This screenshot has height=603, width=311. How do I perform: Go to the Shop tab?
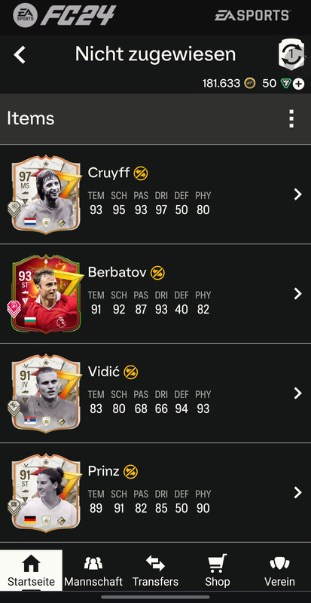point(217,570)
